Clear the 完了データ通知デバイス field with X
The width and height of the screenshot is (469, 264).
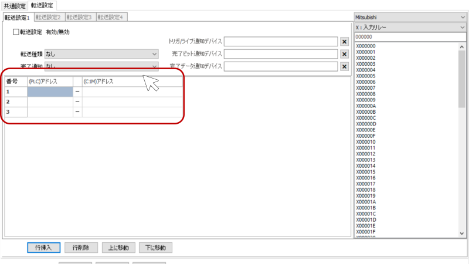(x=345, y=66)
